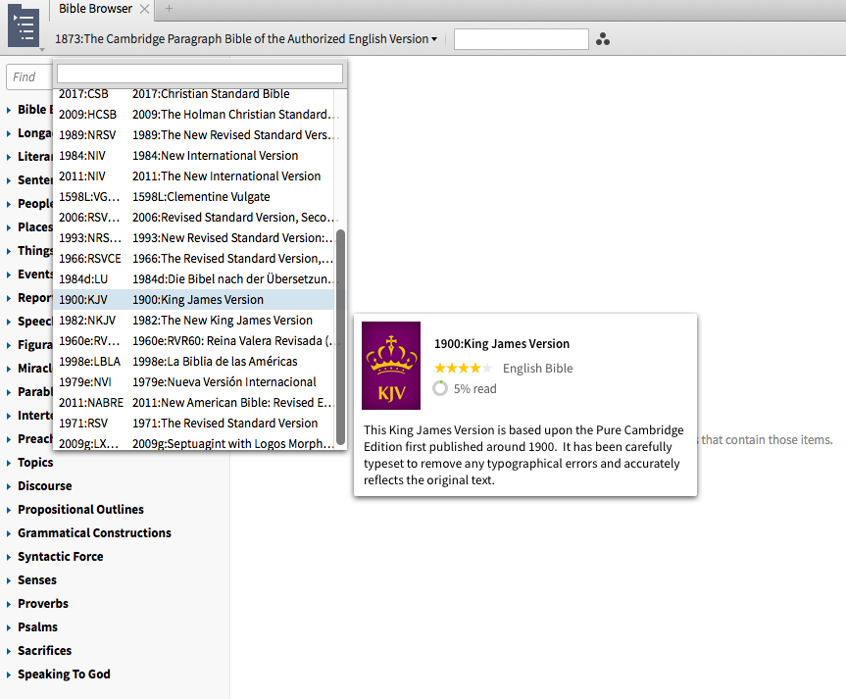
Task: Open Grammatical Constructions facet
Action: (x=94, y=532)
